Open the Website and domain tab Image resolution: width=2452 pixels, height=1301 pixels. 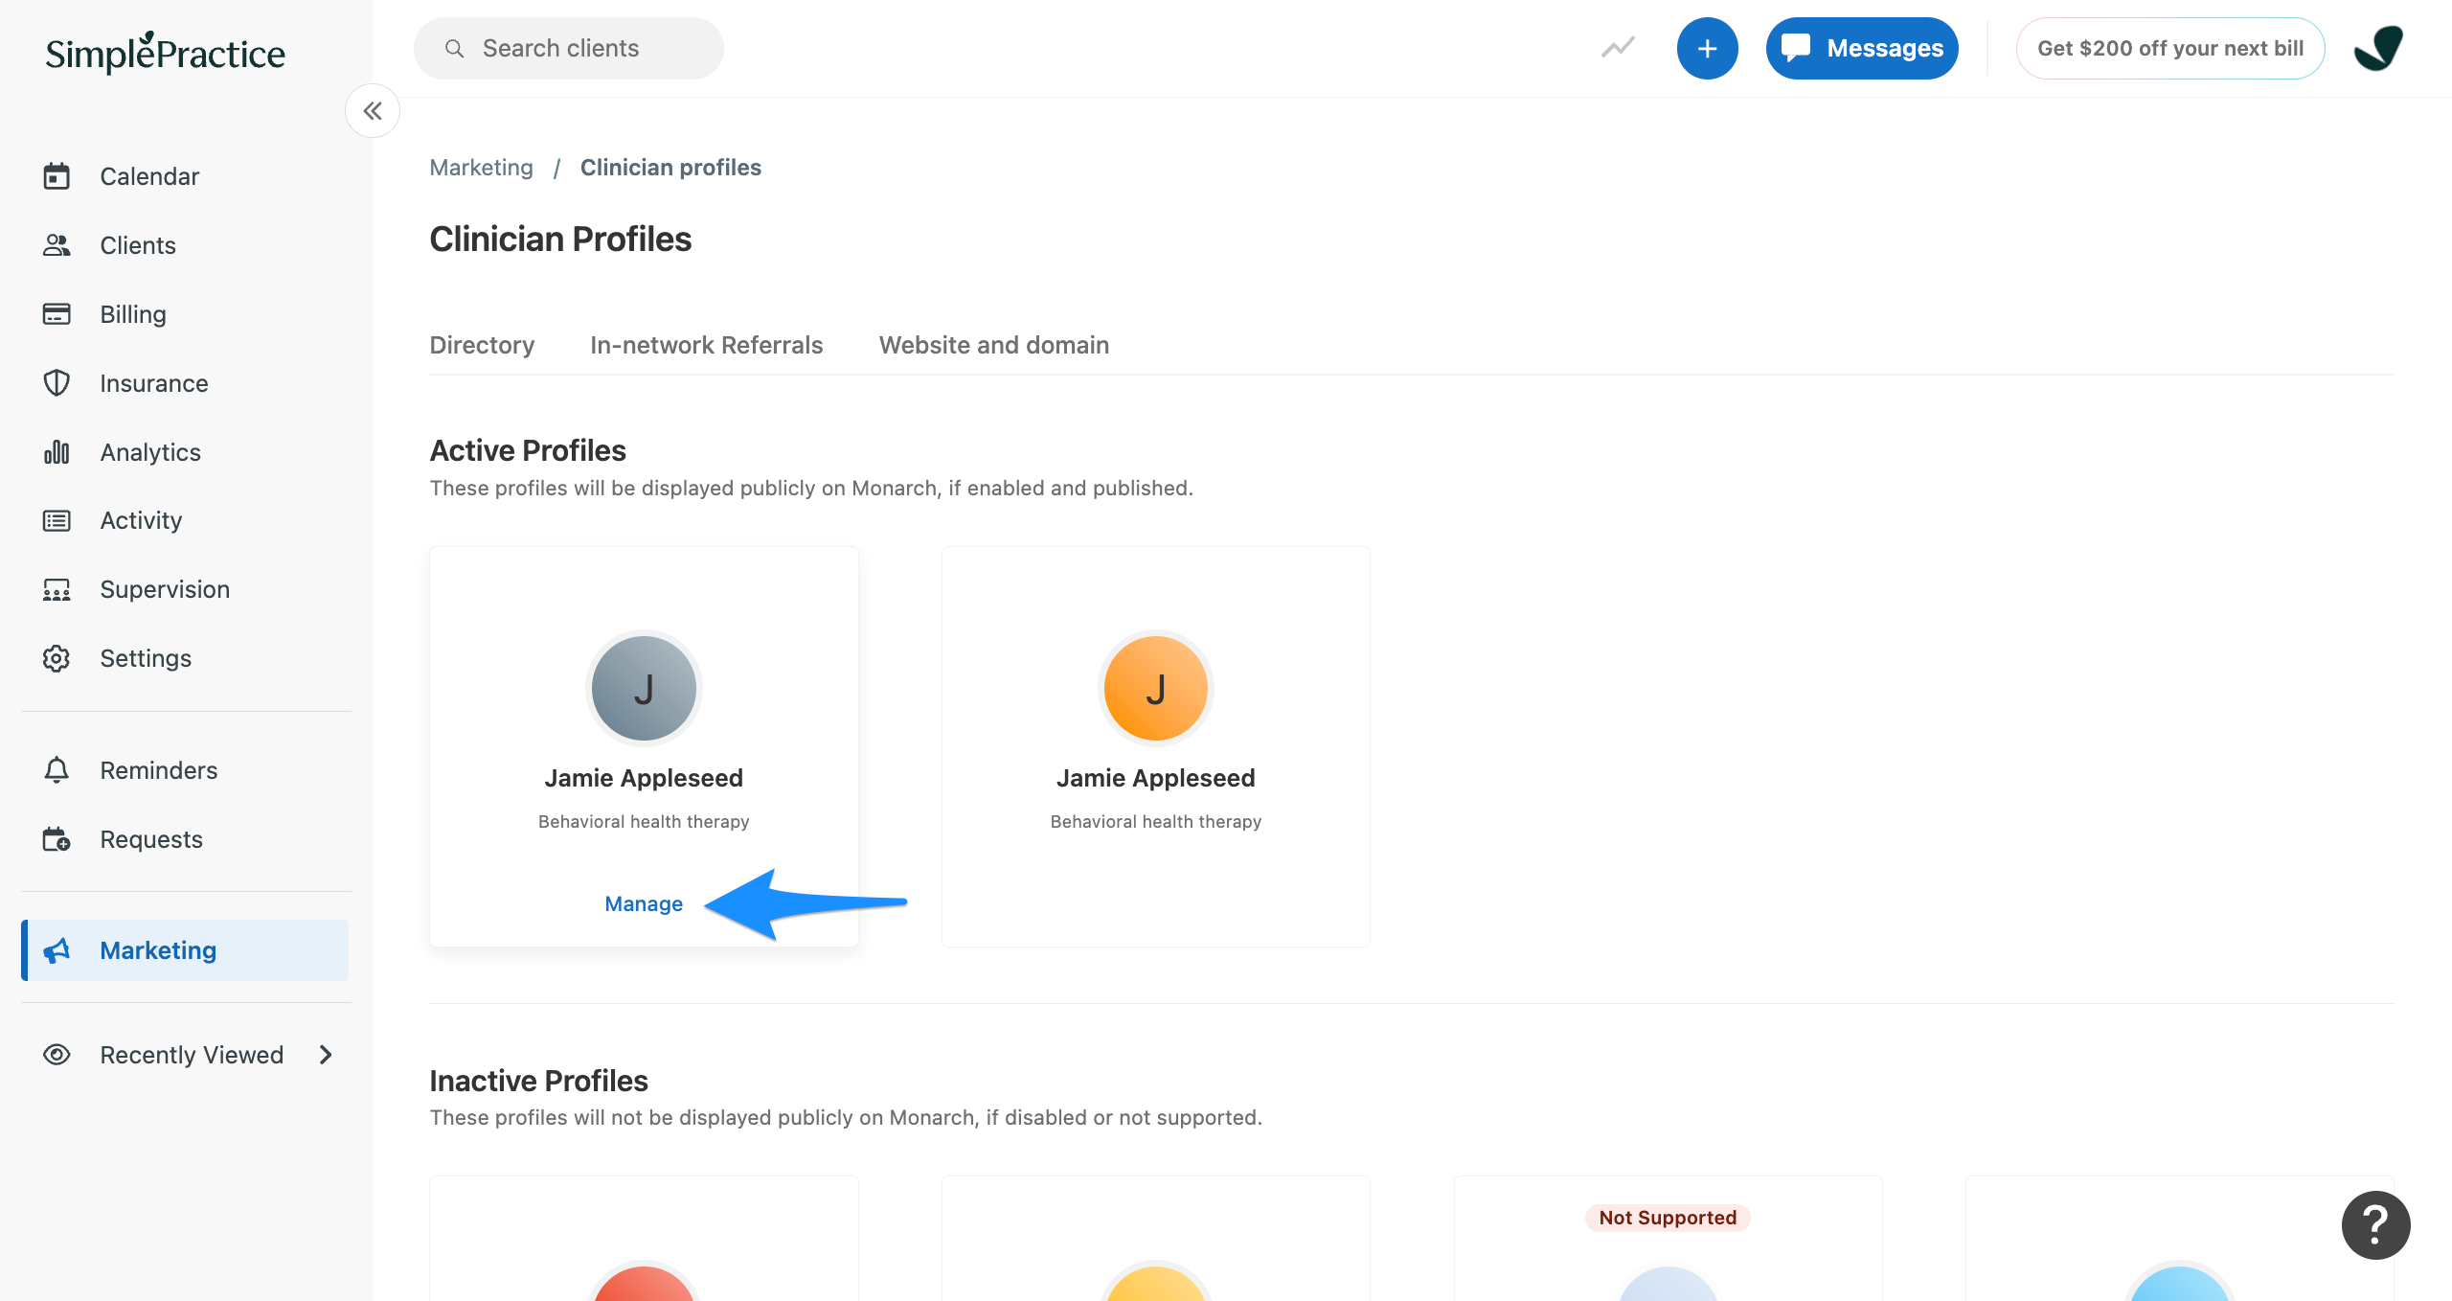993,345
